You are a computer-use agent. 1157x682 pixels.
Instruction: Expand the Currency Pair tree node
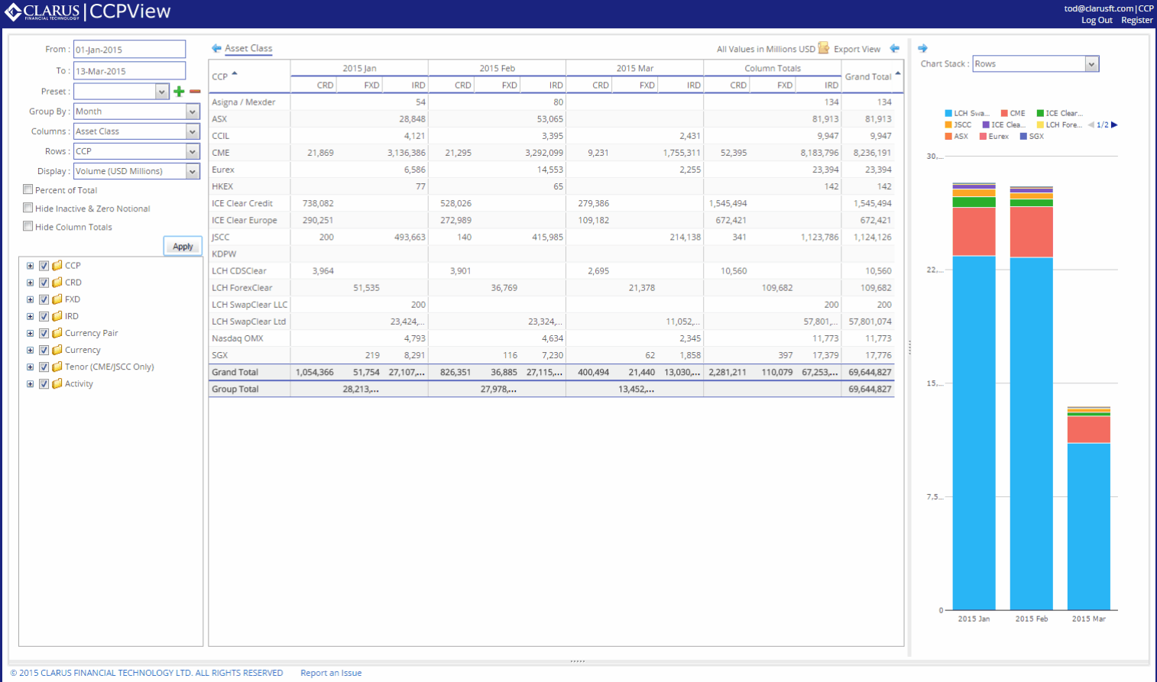tap(30, 333)
